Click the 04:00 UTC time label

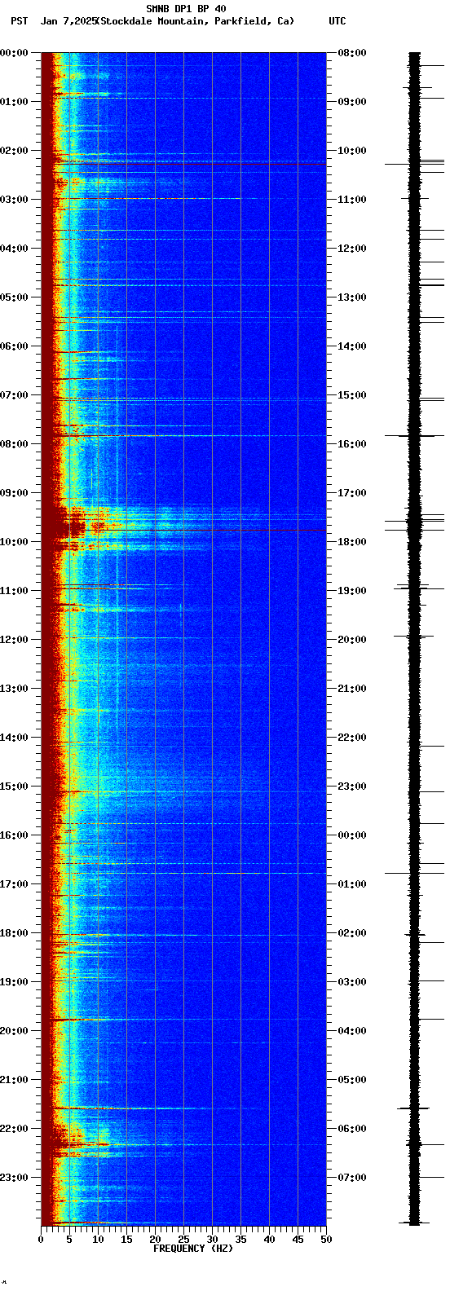pyautogui.click(x=352, y=1031)
